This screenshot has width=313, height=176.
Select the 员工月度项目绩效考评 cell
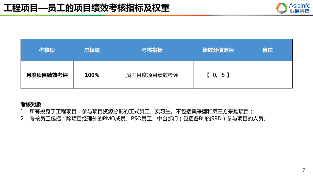click(152, 75)
